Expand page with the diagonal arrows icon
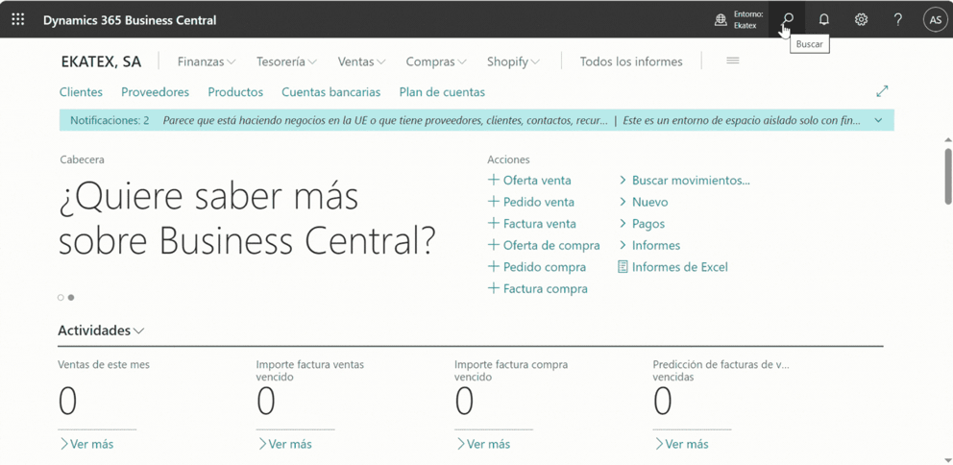The width and height of the screenshot is (953, 465). tap(882, 91)
